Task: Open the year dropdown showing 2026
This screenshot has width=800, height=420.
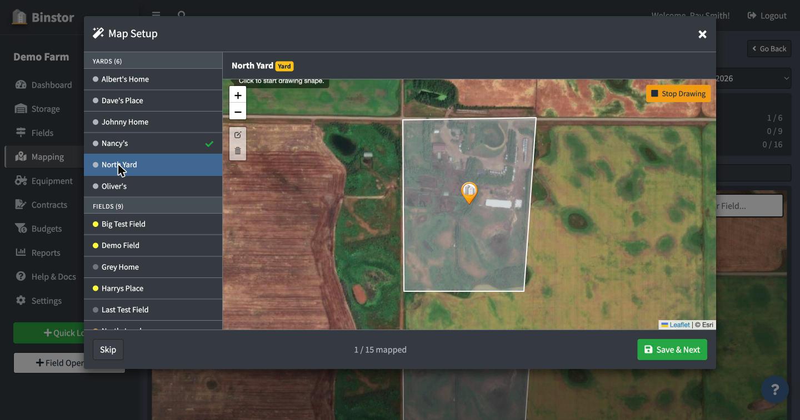Action: click(753, 78)
